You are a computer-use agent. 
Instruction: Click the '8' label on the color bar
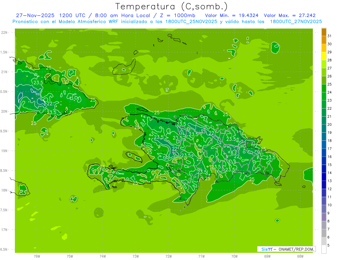coord(329,221)
